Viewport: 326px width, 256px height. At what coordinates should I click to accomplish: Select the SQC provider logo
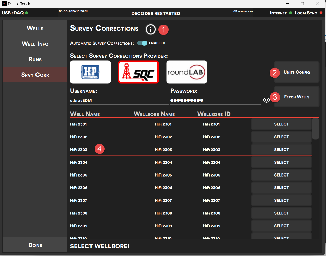click(x=138, y=72)
